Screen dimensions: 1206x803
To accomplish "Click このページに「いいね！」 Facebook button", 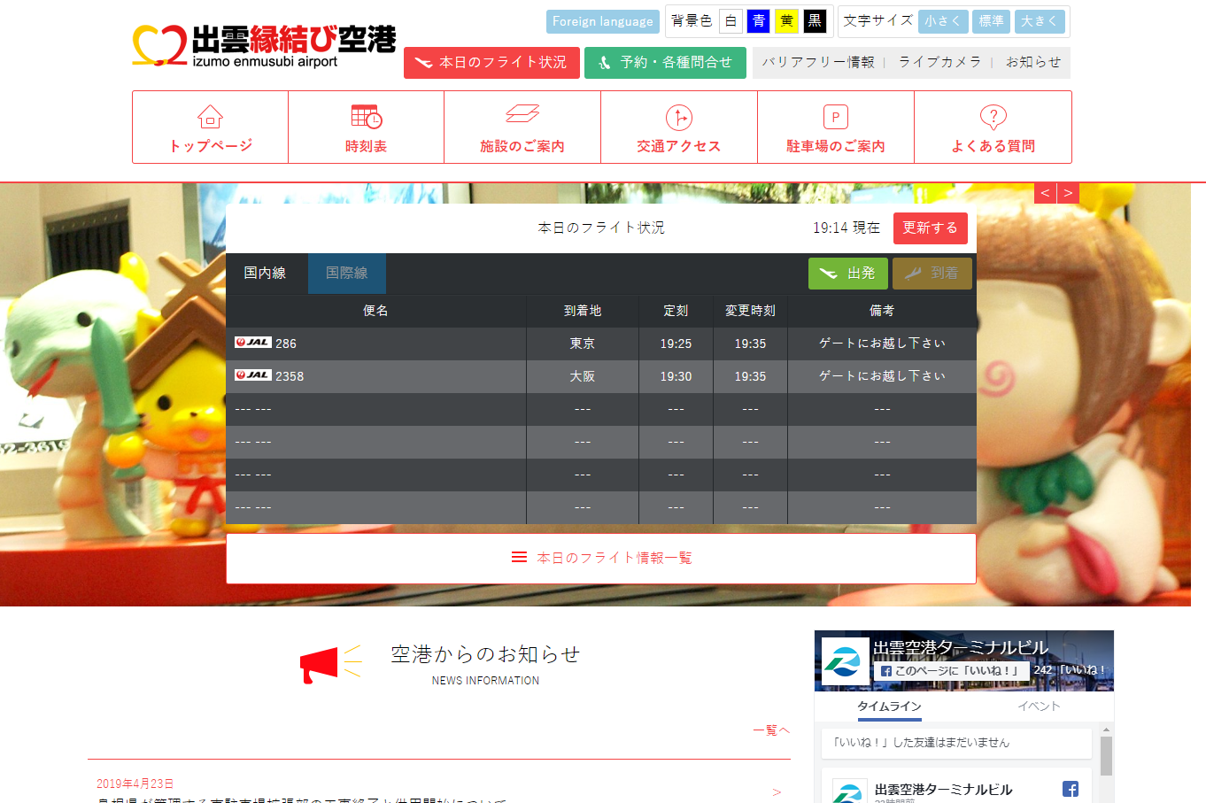I will tap(951, 670).
